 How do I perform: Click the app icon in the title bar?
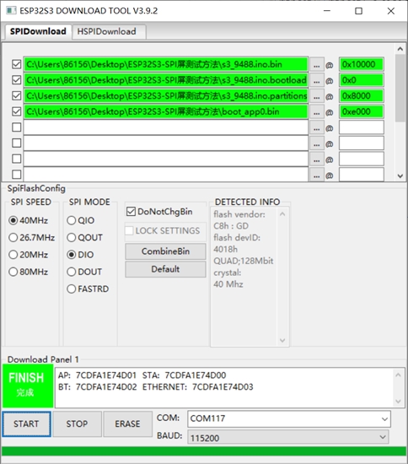[x=11, y=11]
